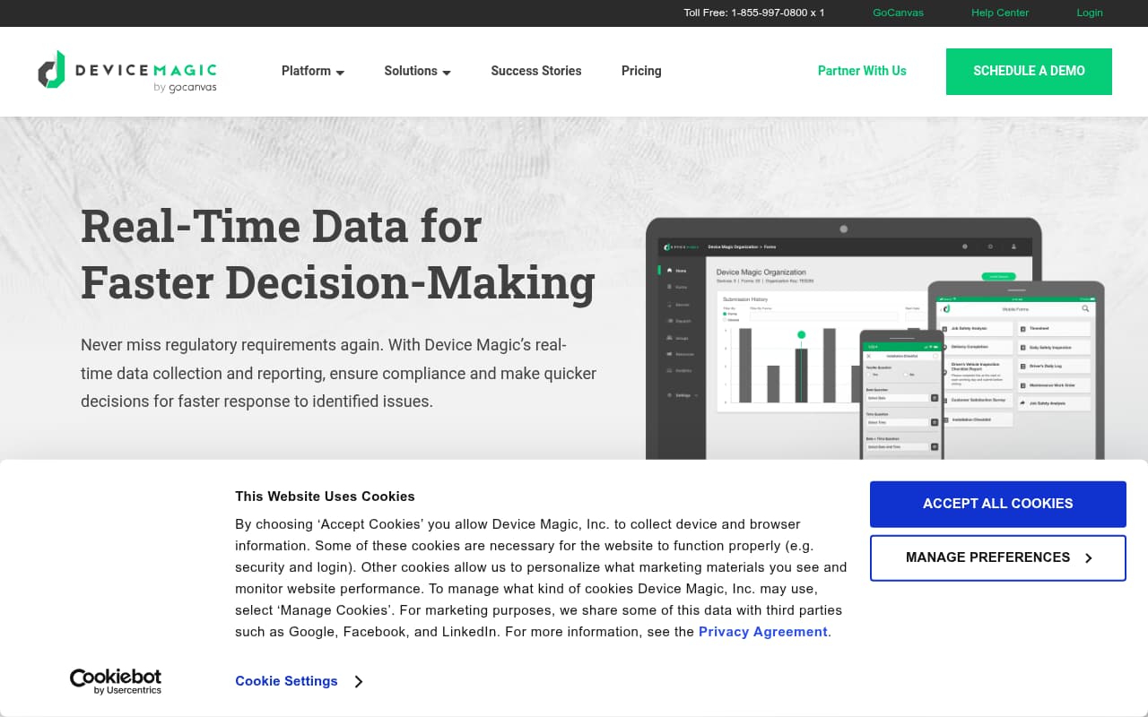The width and height of the screenshot is (1148, 717).
Task: Click the Device Magic logo
Action: [x=127, y=71]
